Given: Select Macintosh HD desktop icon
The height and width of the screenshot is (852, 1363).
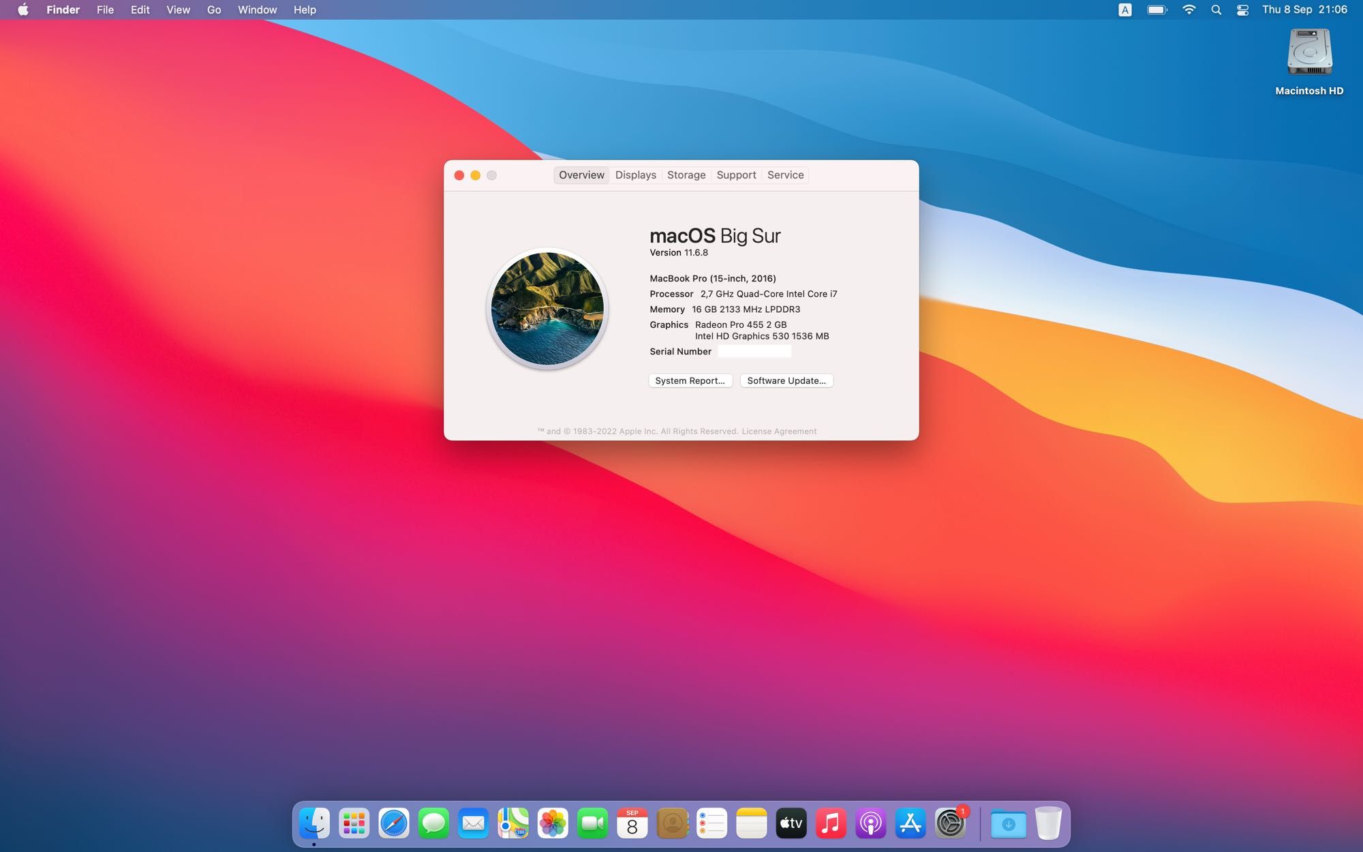Looking at the screenshot, I should pyautogui.click(x=1309, y=61).
